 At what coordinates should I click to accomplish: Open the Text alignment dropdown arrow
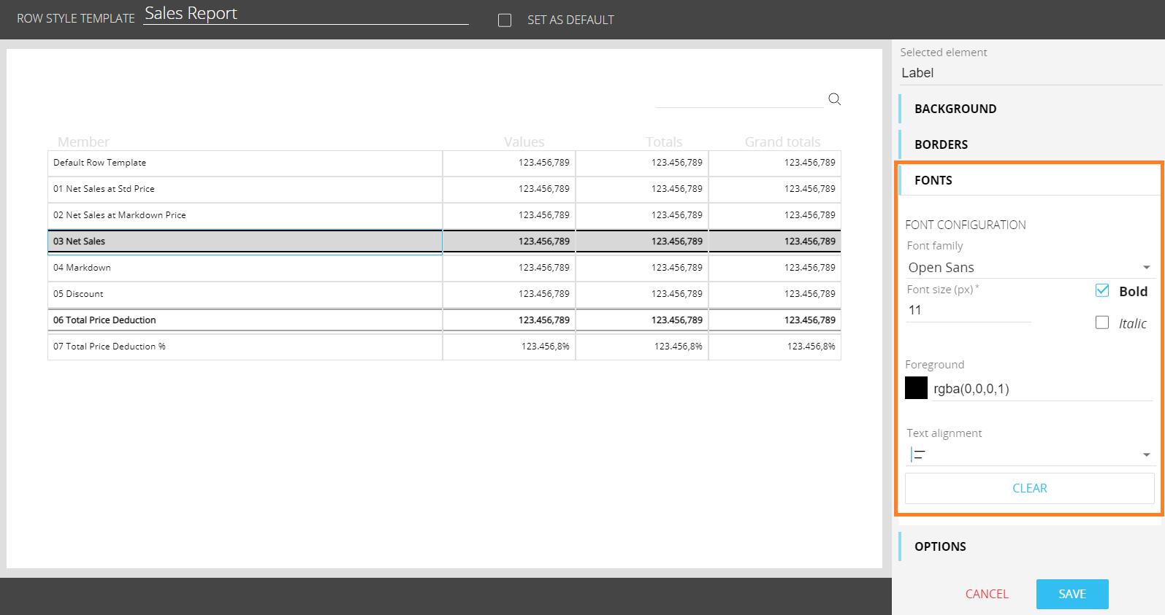coord(1146,455)
